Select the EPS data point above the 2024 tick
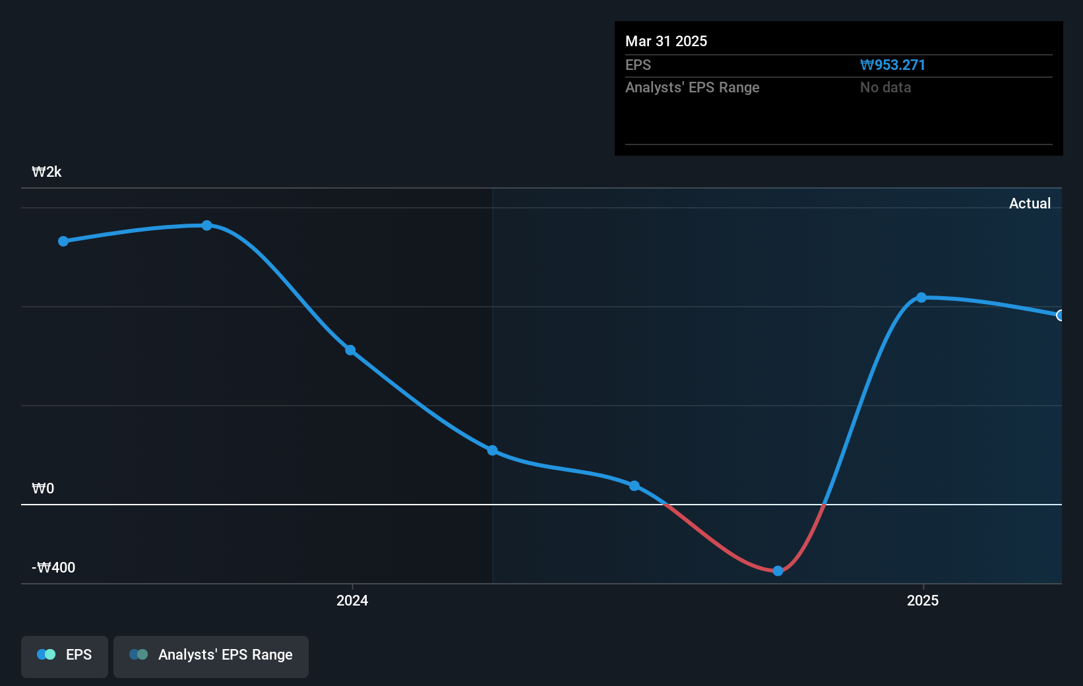This screenshot has height=686, width=1083. 351,350
